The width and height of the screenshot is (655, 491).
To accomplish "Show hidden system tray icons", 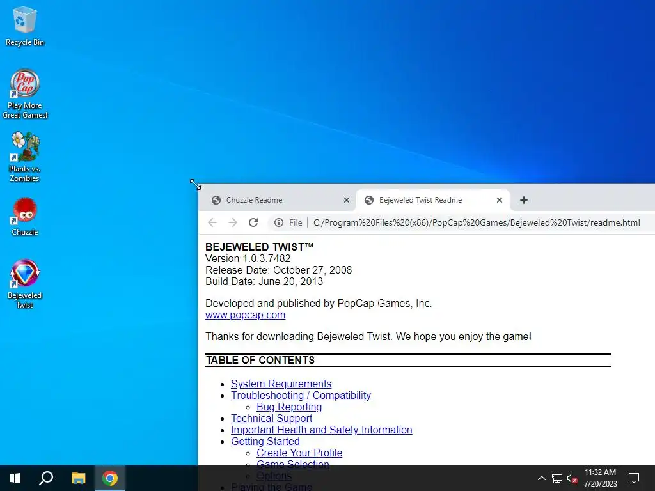I will point(541,478).
